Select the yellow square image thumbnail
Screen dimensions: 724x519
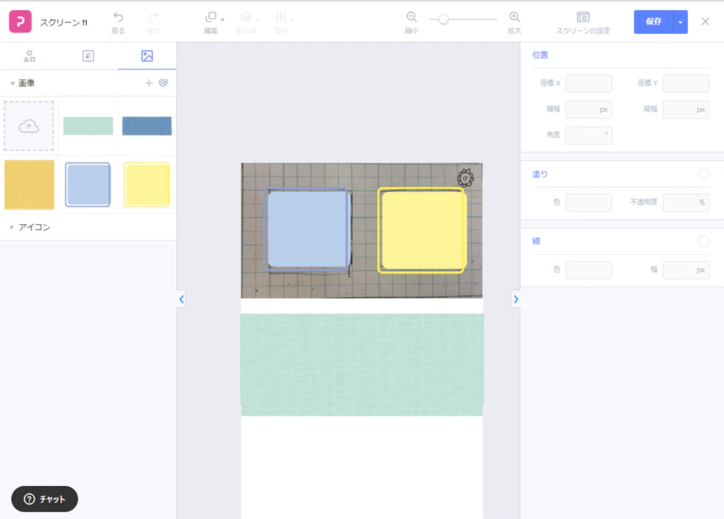click(x=147, y=184)
